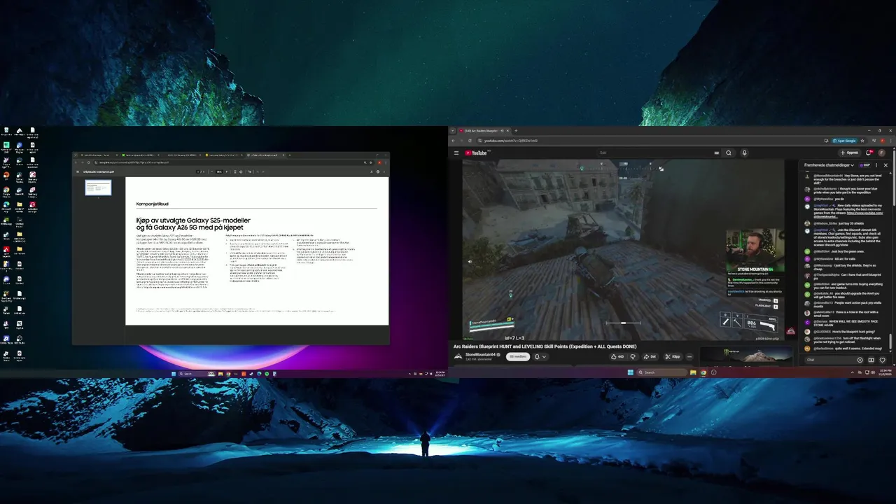Viewport: 896px width, 504px height.
Task: Open more actions beside Klipp button
Action: 689,356
